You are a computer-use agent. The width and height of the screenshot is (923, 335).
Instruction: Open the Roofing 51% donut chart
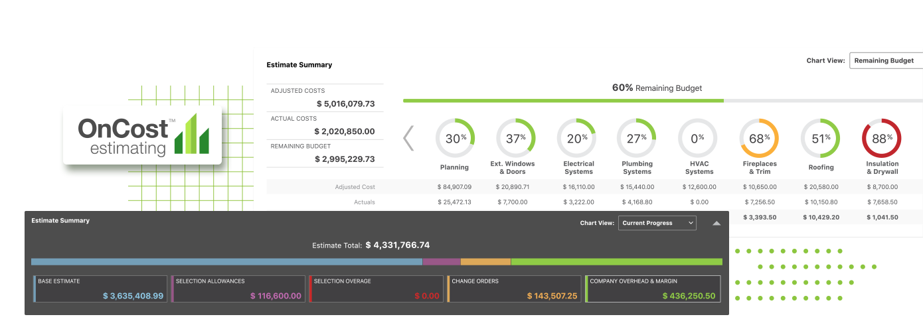pyautogui.click(x=820, y=139)
